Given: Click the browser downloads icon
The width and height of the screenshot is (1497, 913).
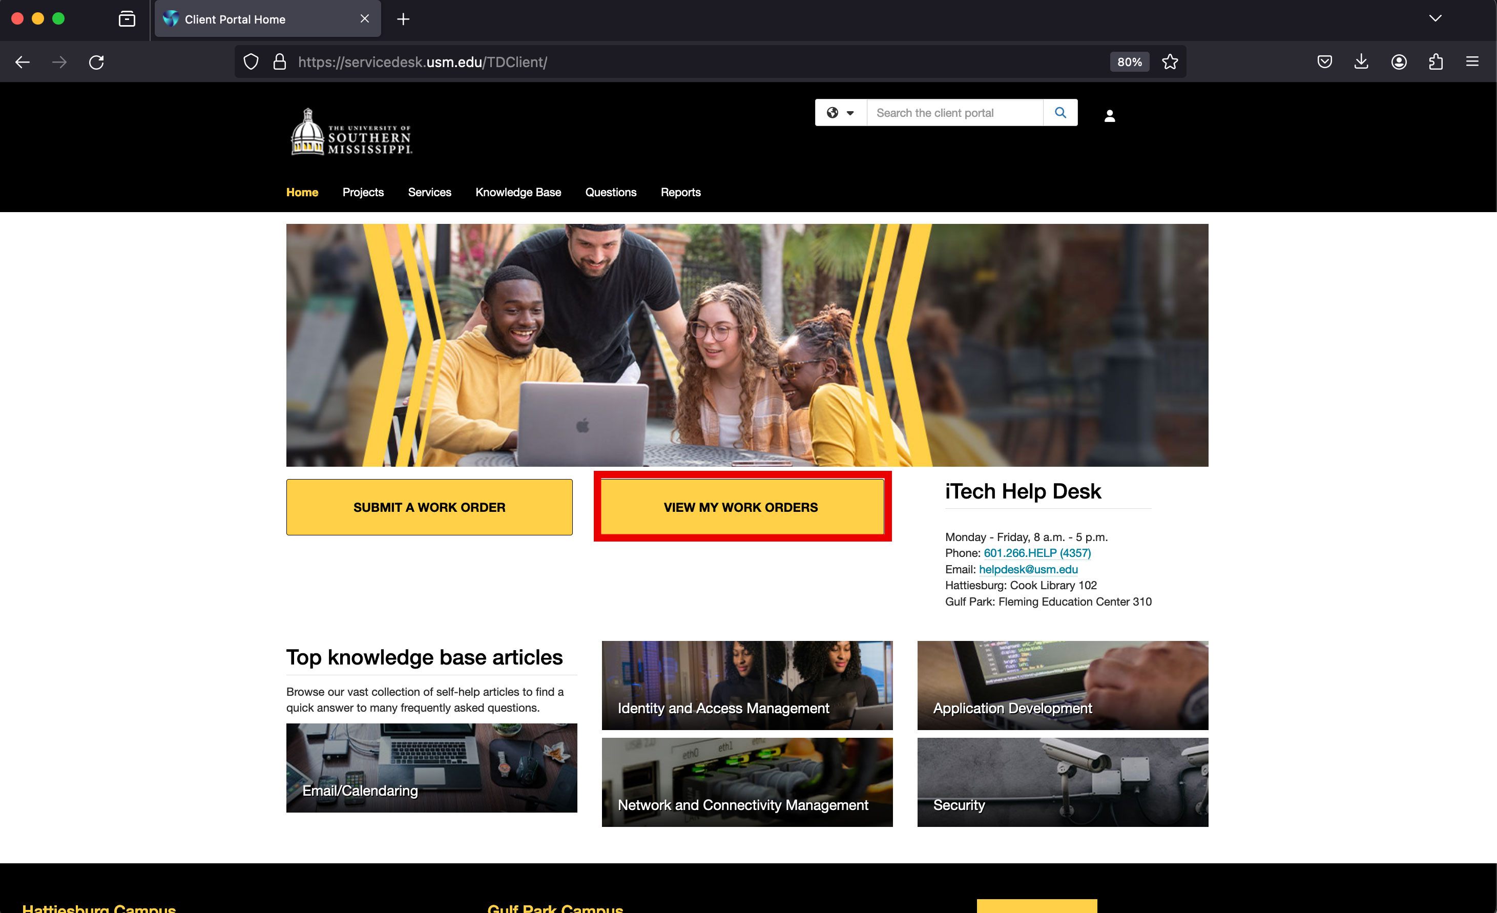Looking at the screenshot, I should tap(1360, 61).
